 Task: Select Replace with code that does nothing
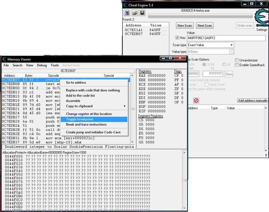coord(94,90)
